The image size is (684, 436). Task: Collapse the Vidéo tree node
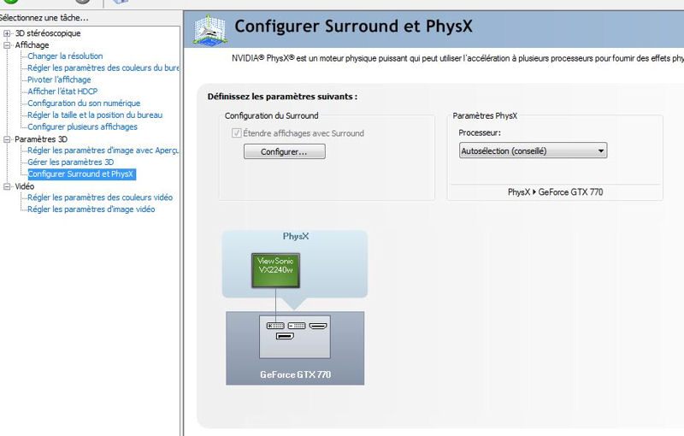click(7, 186)
